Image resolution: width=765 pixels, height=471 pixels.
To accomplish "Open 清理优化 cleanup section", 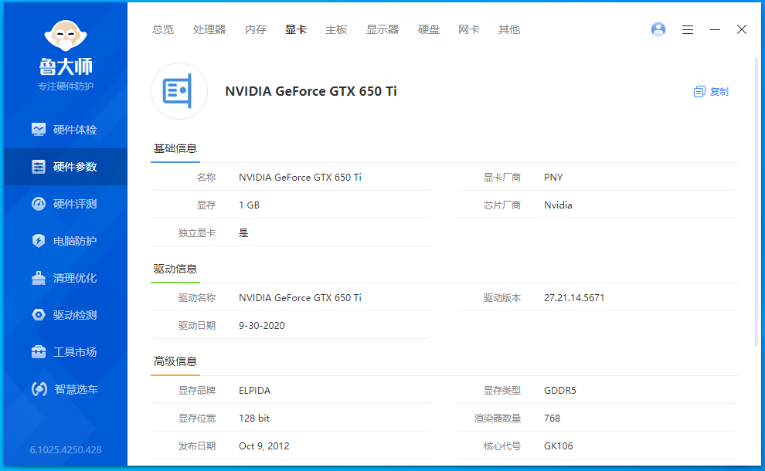I will (65, 278).
